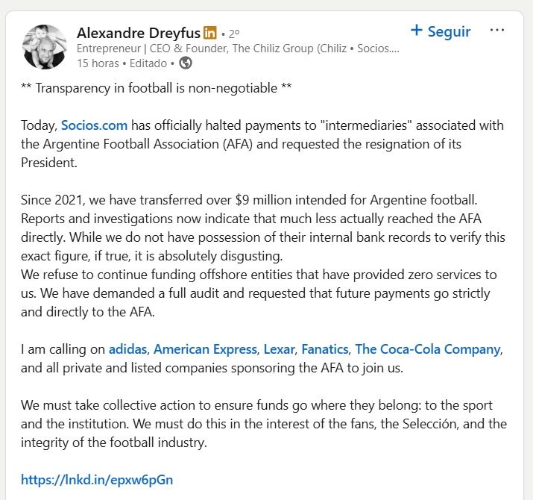Image resolution: width=533 pixels, height=500 pixels.
Task: Follow the lnkd.in/epxw6pGn short link
Action: 97,480
